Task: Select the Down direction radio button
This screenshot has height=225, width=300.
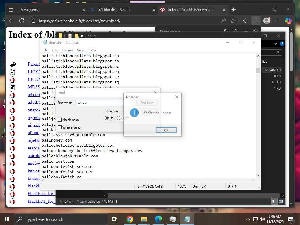Action: [x=118, y=118]
